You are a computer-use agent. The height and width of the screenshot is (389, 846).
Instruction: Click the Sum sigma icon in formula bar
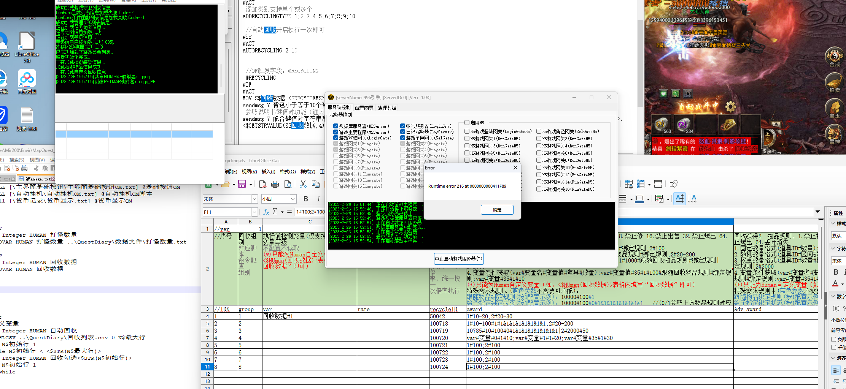pos(275,212)
